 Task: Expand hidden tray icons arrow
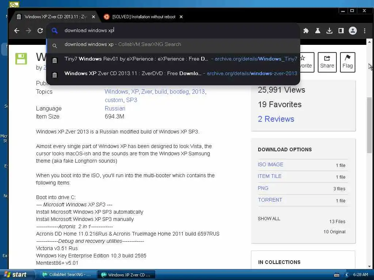click(347, 275)
